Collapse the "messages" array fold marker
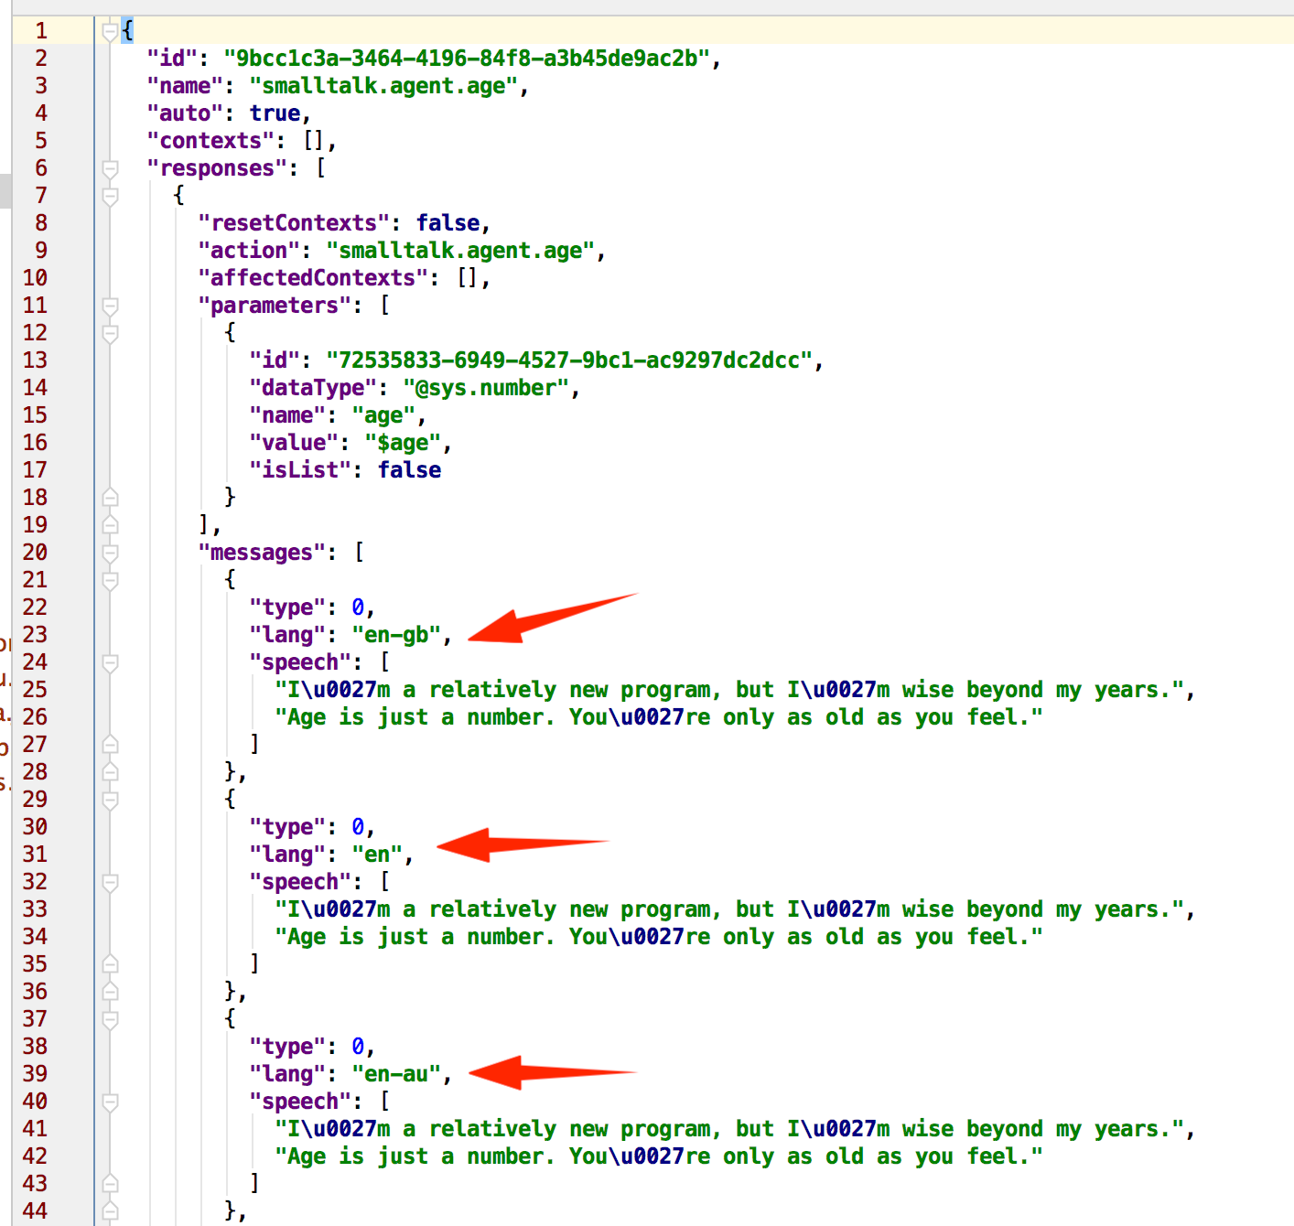1294x1226 pixels. pyautogui.click(x=110, y=553)
